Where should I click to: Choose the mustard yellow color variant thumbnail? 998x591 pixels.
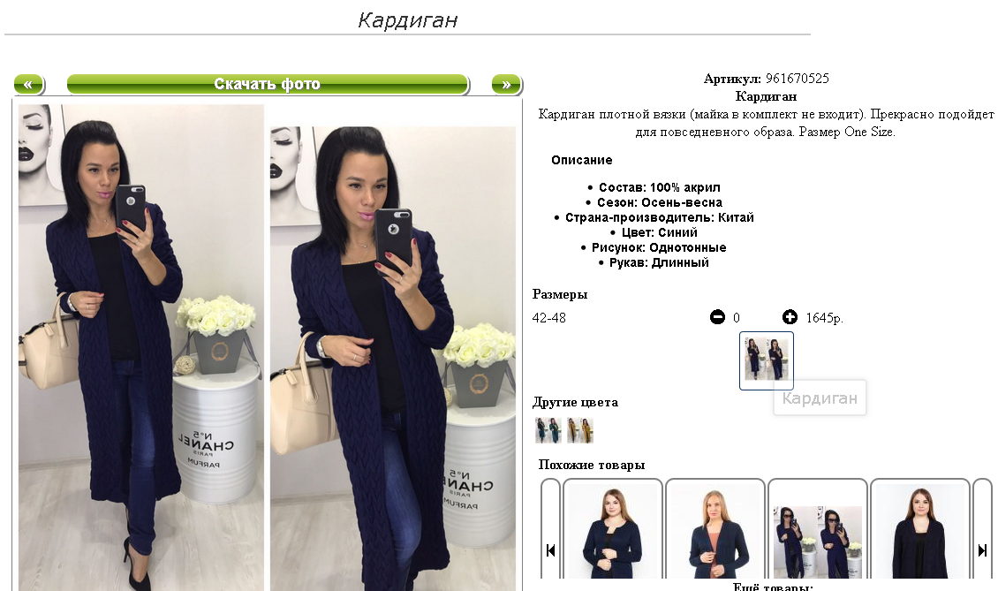tap(580, 430)
